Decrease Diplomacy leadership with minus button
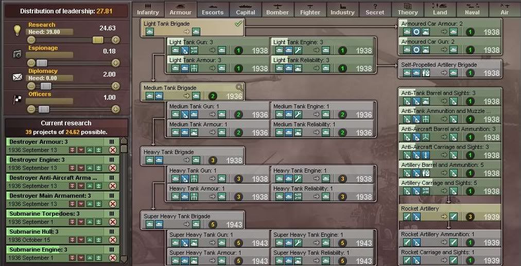This screenshot has width=521, height=266. pyautogui.click(x=31, y=86)
